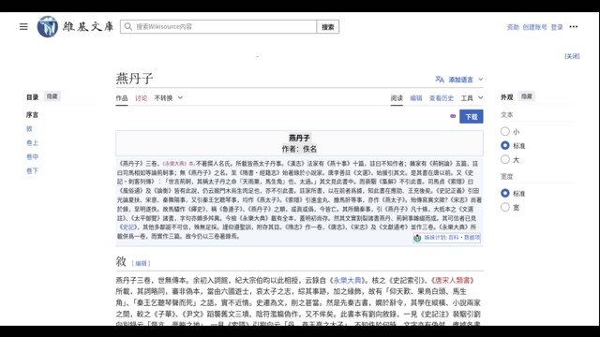Switch to the 讨论 discussion tab
Image resolution: width=600 pixels, height=337 pixels.
tap(141, 98)
